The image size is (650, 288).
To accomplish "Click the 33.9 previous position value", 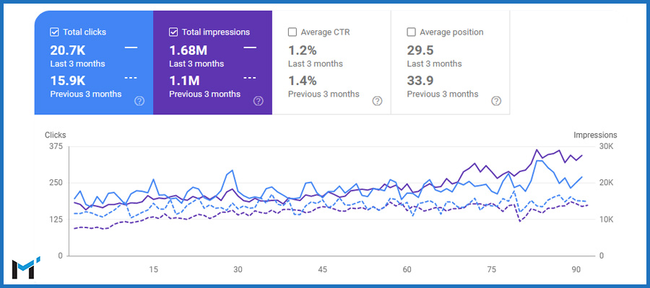I will point(420,80).
